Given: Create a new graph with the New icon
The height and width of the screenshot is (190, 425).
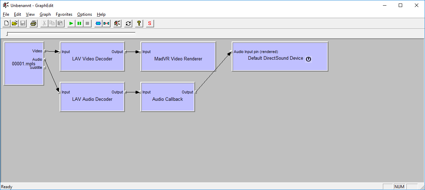Looking at the screenshot, I should [6, 24].
